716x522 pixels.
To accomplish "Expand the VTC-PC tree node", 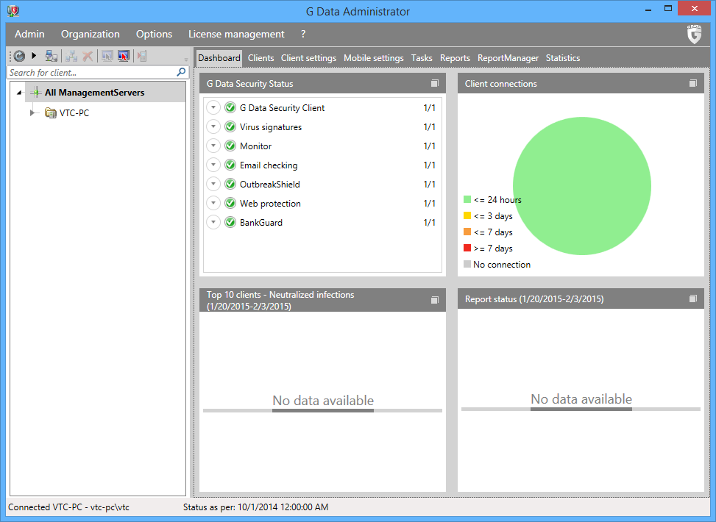I will click(32, 113).
